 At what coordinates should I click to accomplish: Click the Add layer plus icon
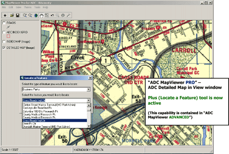coord(5,15)
